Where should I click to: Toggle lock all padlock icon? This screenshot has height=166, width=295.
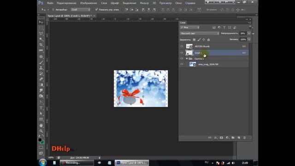[208, 40]
